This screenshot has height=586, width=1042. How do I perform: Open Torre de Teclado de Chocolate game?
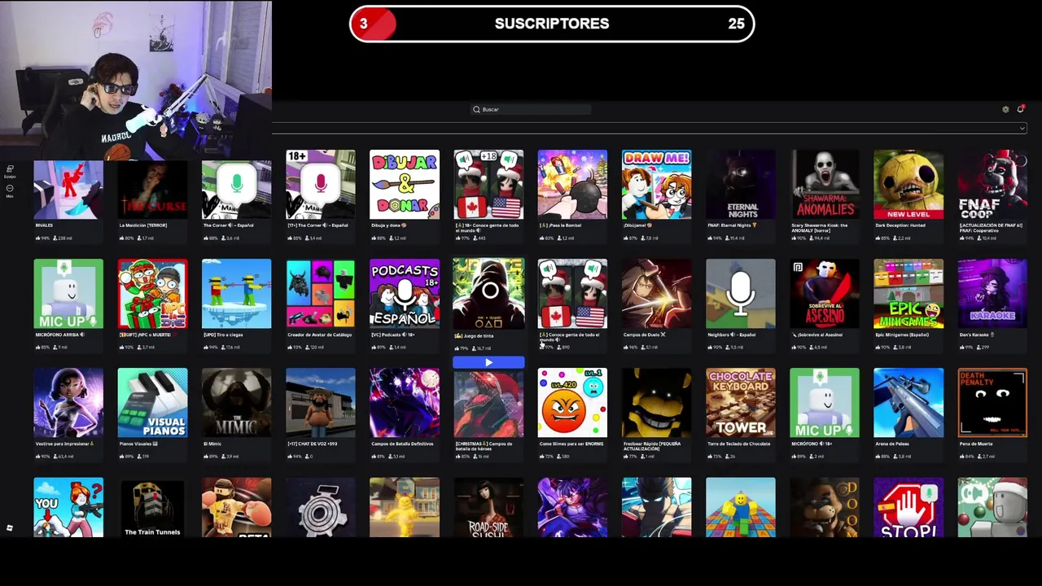click(x=741, y=403)
